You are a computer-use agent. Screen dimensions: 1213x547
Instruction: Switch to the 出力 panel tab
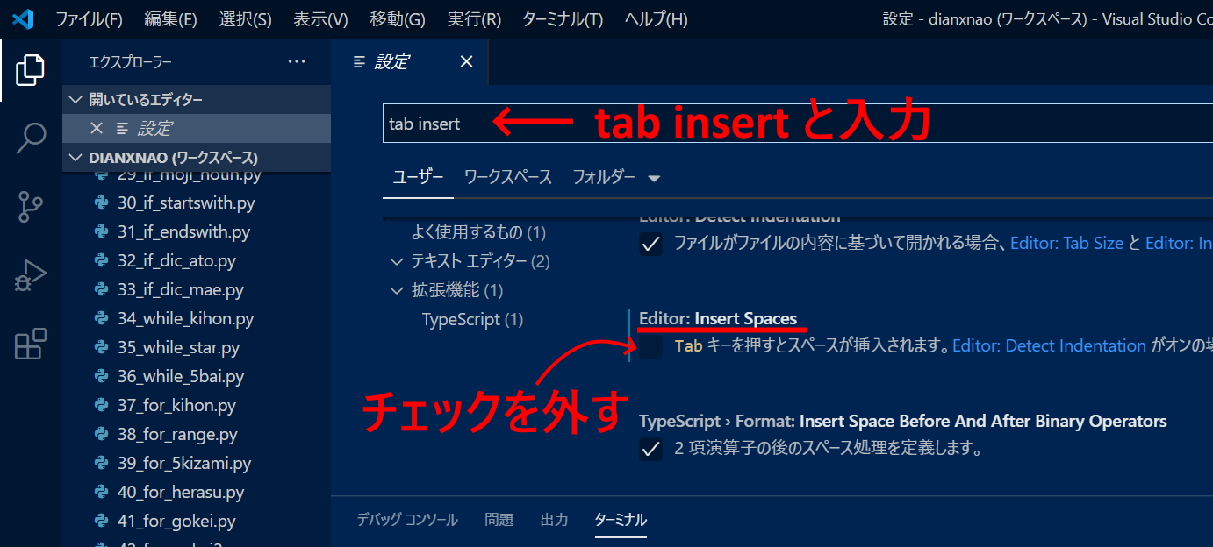(554, 520)
